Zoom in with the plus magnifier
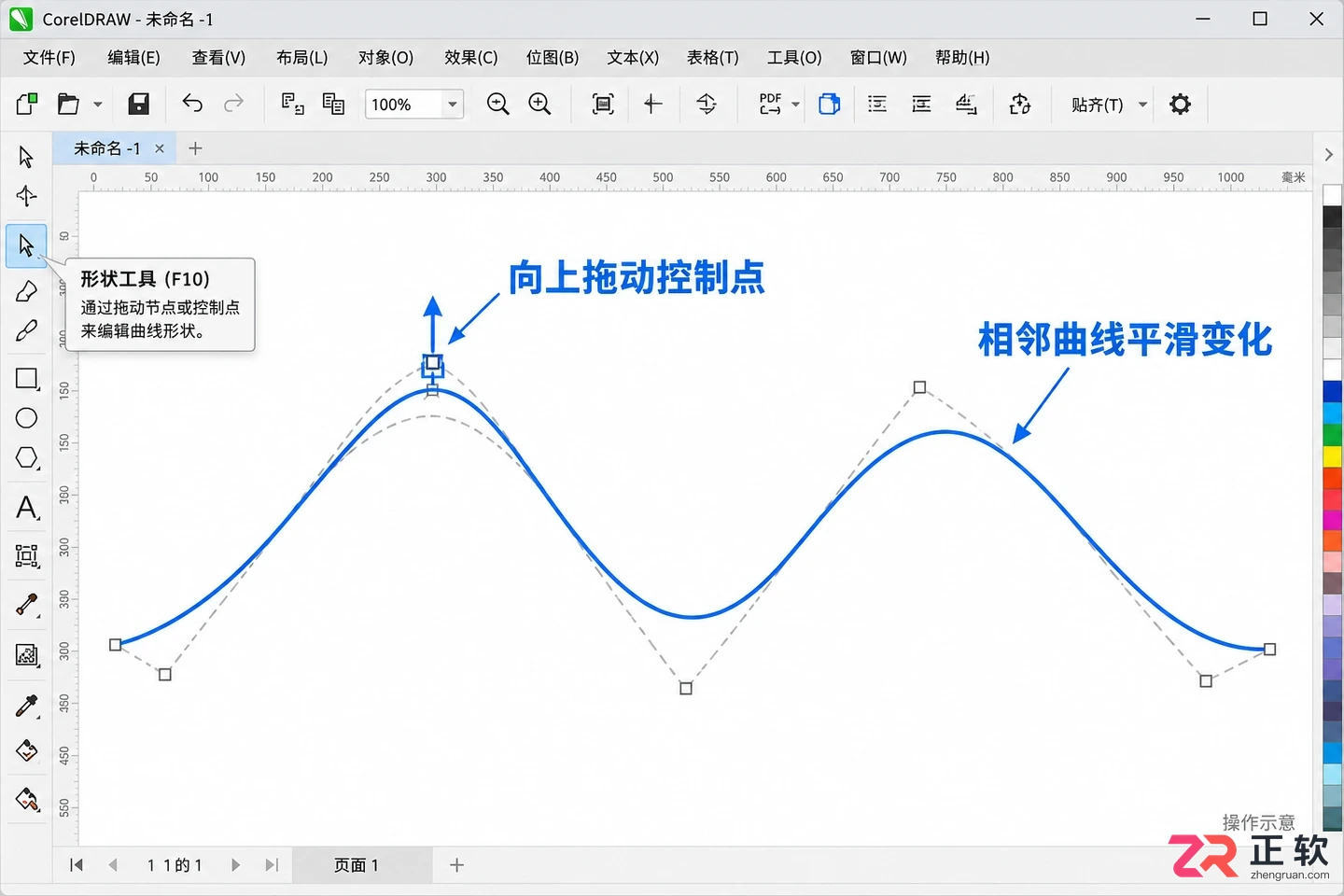Screen dimensions: 1344x896 [x=539, y=104]
